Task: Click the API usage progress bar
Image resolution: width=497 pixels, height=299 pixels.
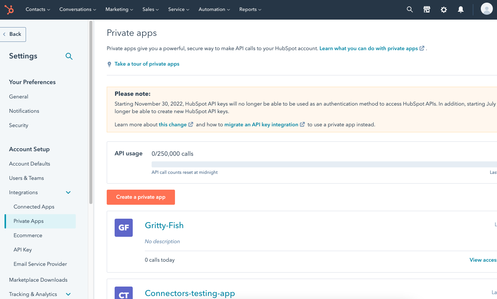Action: click(x=324, y=164)
